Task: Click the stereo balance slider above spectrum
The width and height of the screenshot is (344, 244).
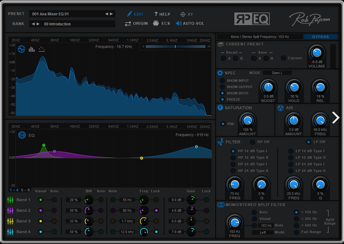Action: 175,46
